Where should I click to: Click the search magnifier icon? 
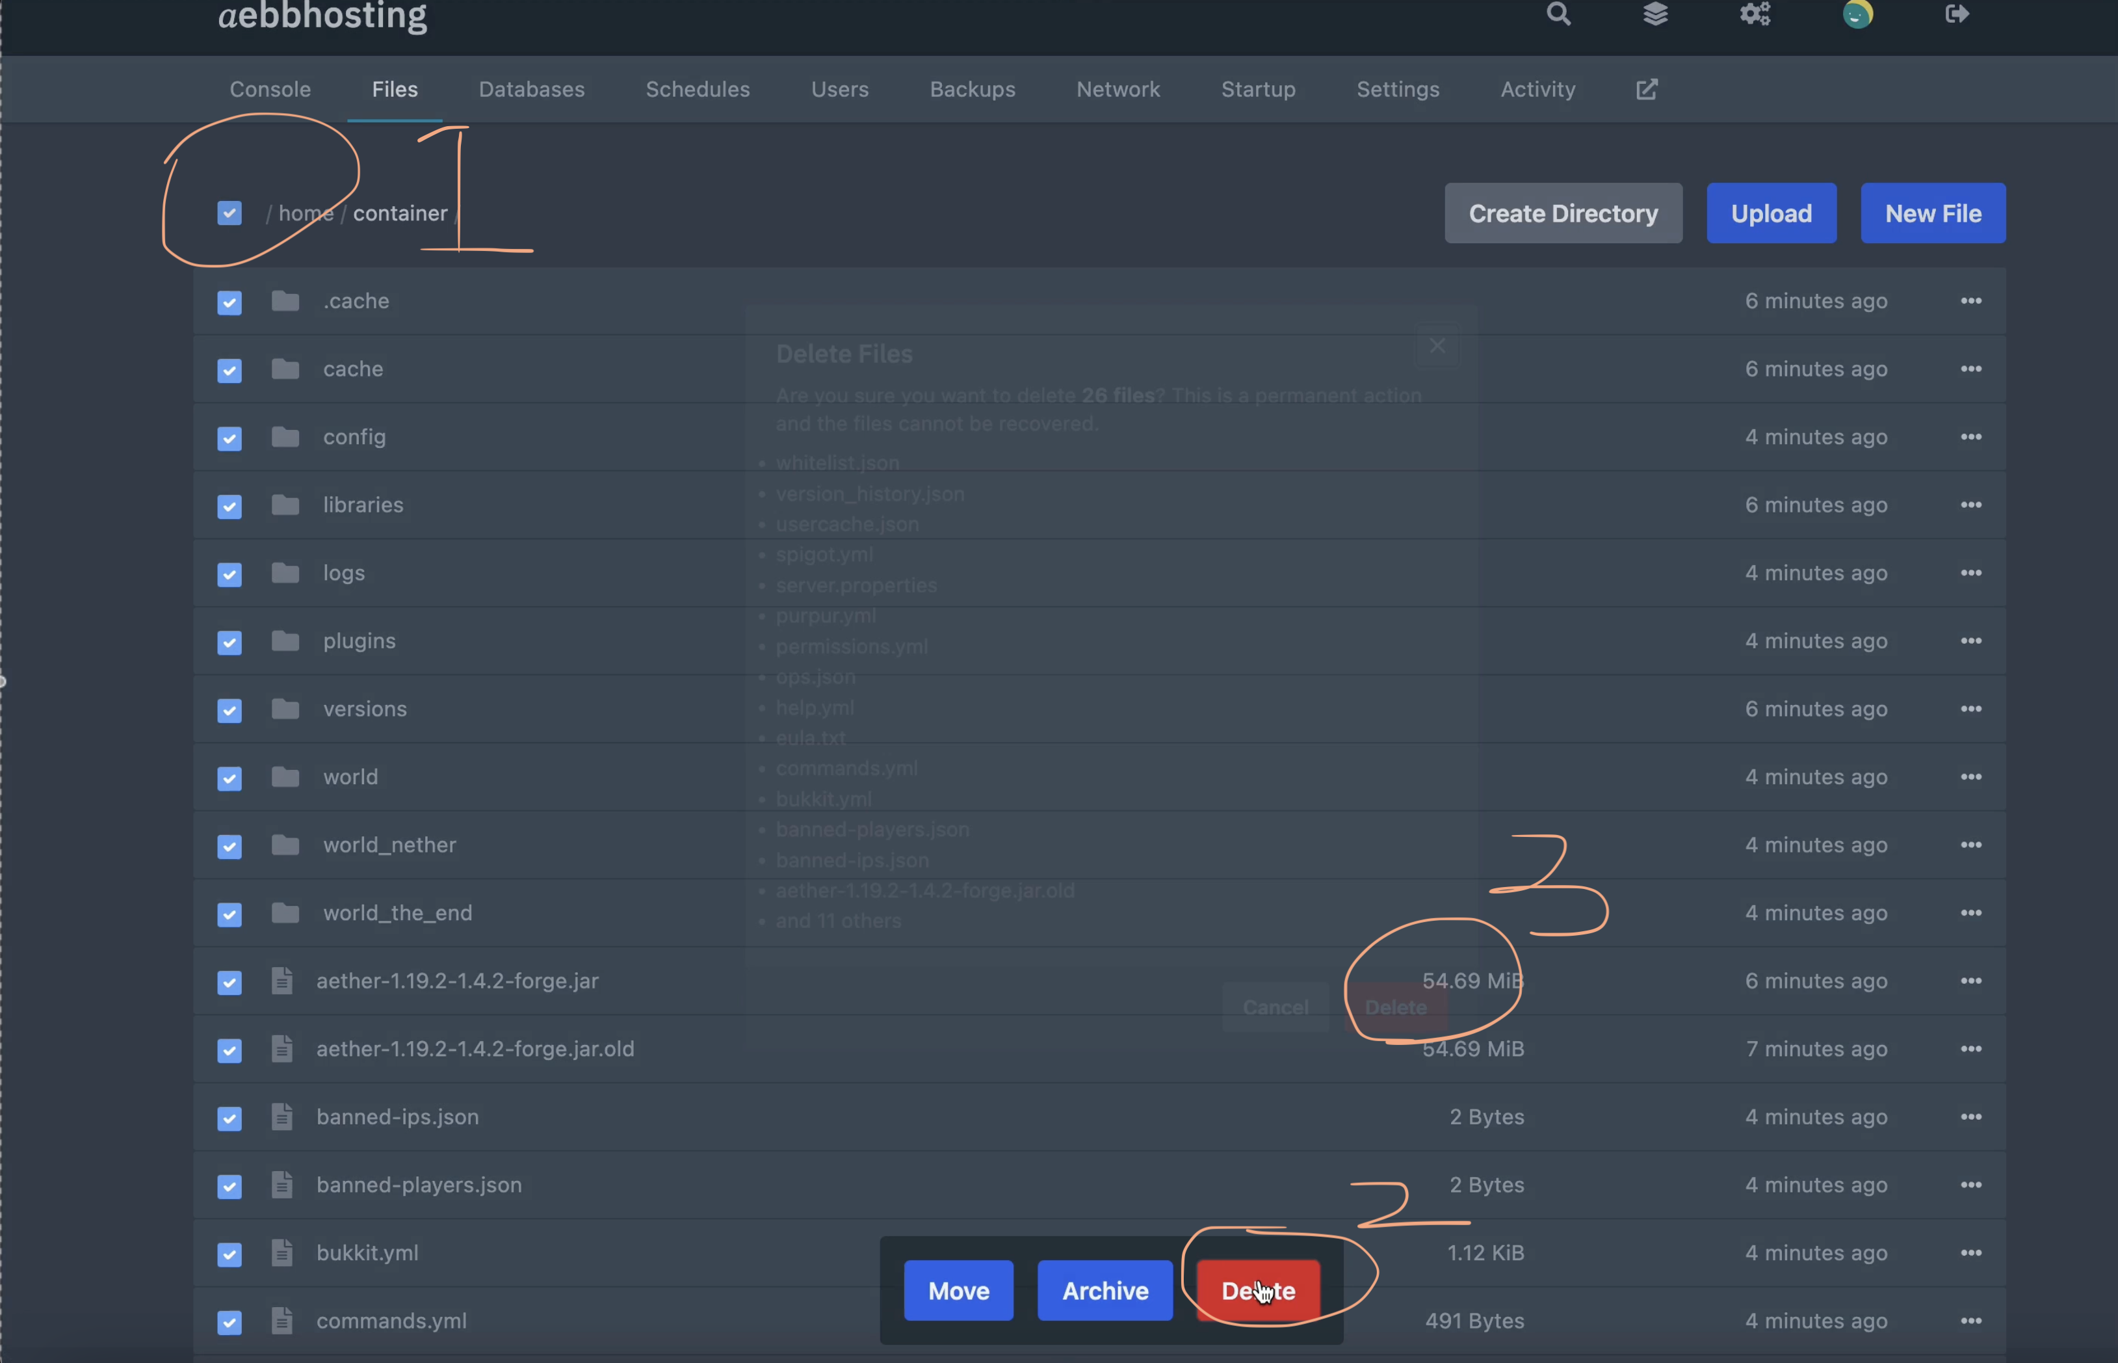pyautogui.click(x=1558, y=14)
